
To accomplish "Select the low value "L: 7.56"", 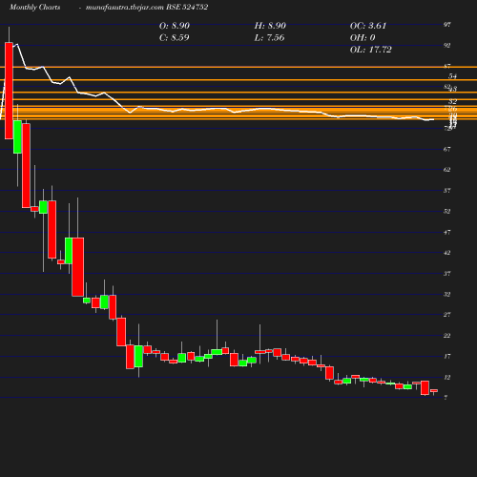I will pos(269,38).
